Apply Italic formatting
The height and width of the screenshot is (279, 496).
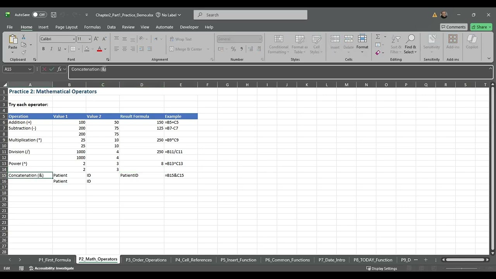pyautogui.click(x=51, y=49)
